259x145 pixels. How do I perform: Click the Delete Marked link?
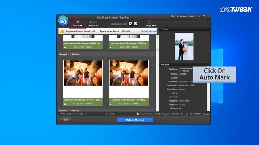(149, 31)
